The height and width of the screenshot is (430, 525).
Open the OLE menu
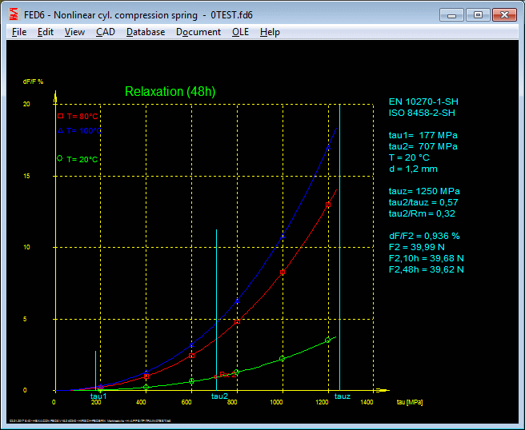coord(240,32)
